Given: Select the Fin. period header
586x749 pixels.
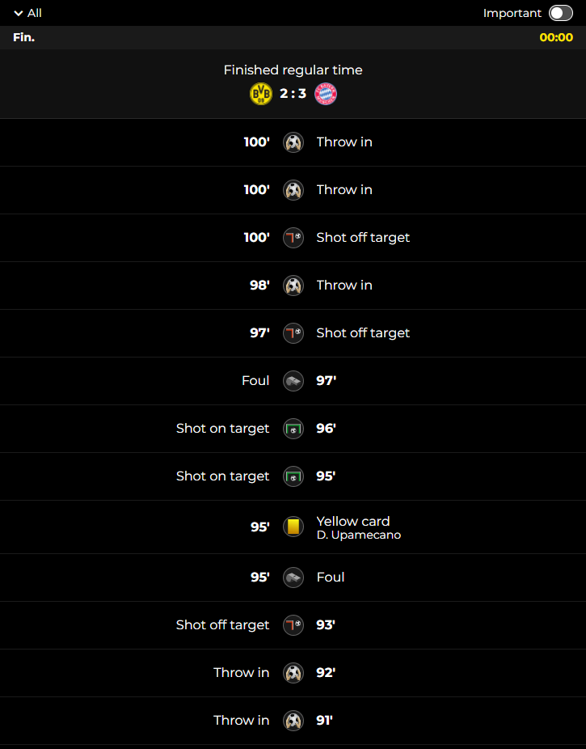Looking at the screenshot, I should click(x=24, y=37).
